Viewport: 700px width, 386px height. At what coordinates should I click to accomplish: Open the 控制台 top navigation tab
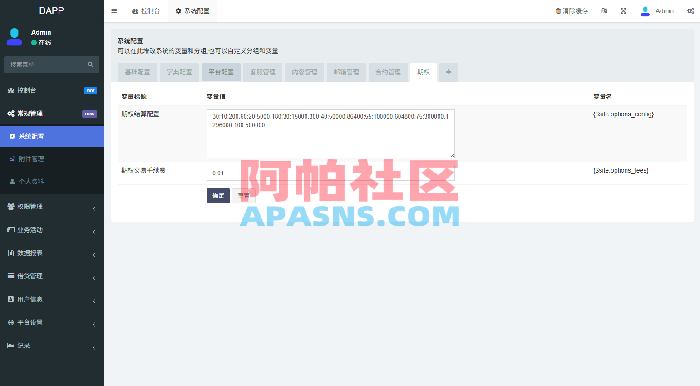coord(146,11)
